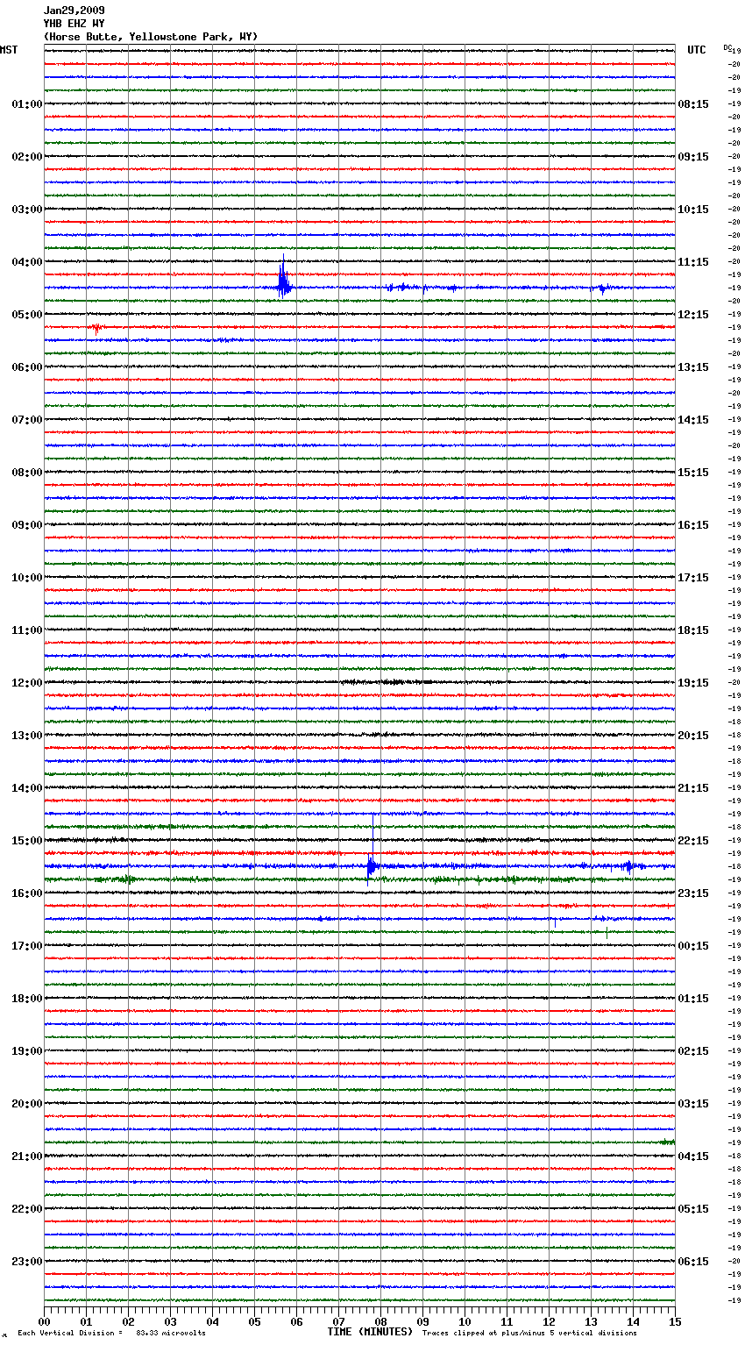Select the 07:00 MST time label

coord(27,420)
